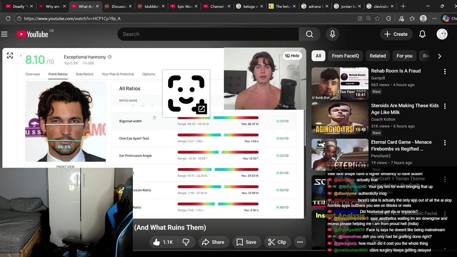Start voice search with microphone icon
This screenshot has height=257, width=457.
332,34
